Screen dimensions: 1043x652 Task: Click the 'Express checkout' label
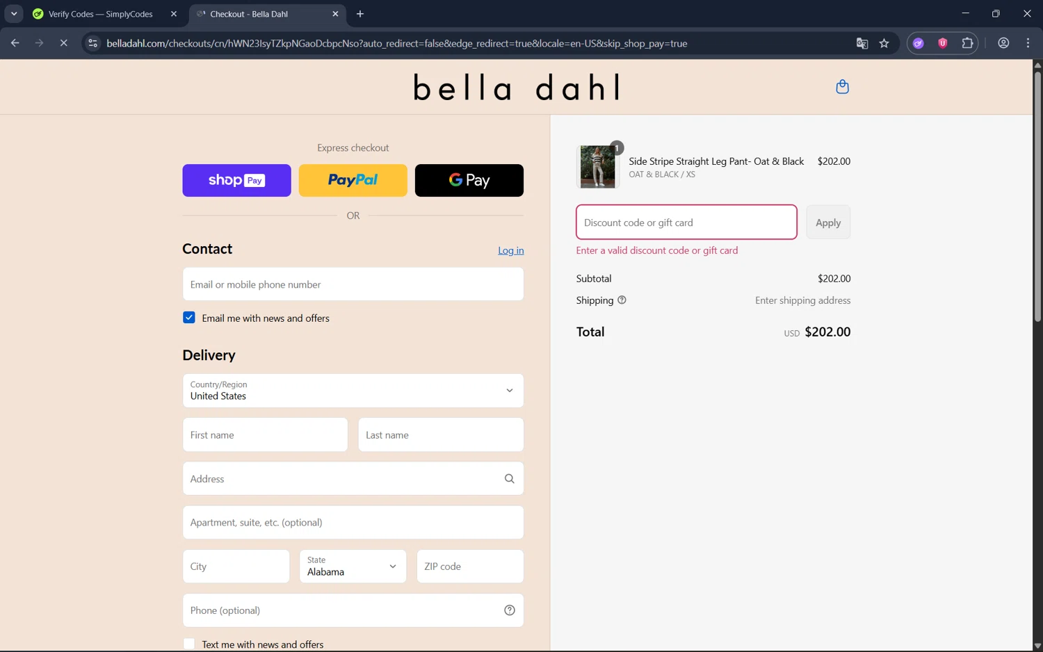point(353,148)
